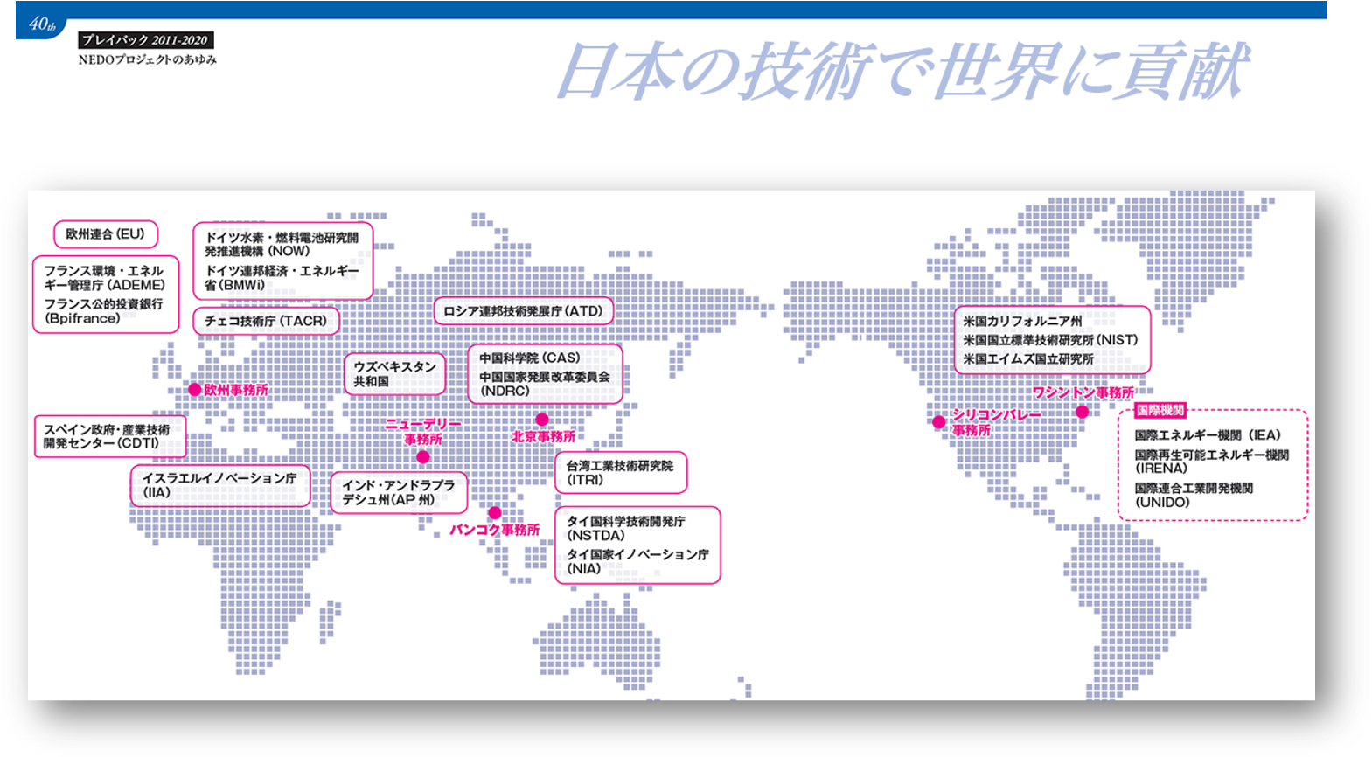Click the 台湾工業技術研究院 (ITRI) box
This screenshot has height=757, width=1372.
(x=620, y=473)
